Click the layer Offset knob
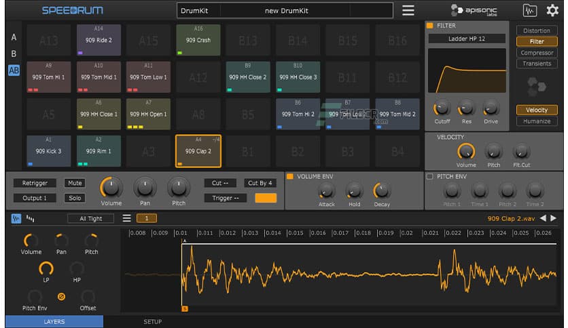Screen dimensions: 568x328 pos(88,297)
